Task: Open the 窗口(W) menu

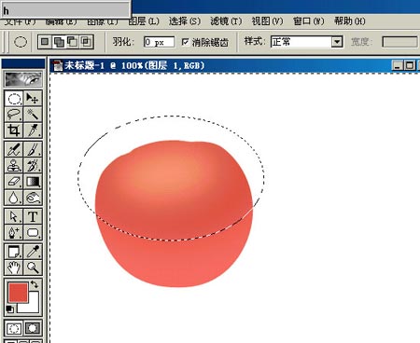Action: [309, 21]
